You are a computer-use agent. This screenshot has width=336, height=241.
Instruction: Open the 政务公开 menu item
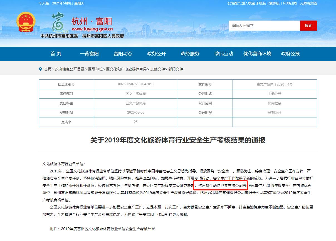(x=156, y=54)
